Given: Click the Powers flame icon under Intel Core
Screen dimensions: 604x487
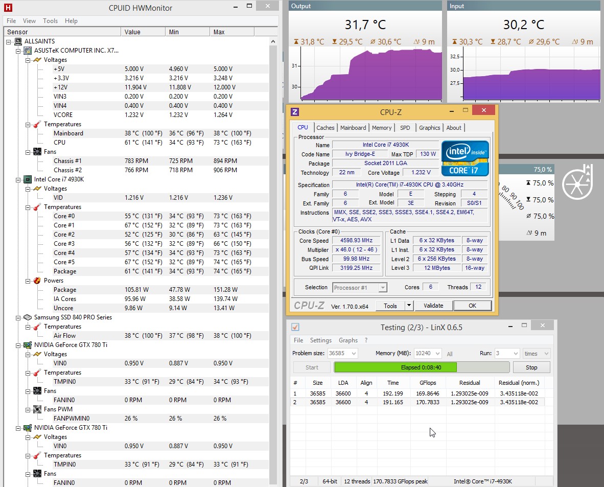Looking at the screenshot, I should (x=37, y=281).
